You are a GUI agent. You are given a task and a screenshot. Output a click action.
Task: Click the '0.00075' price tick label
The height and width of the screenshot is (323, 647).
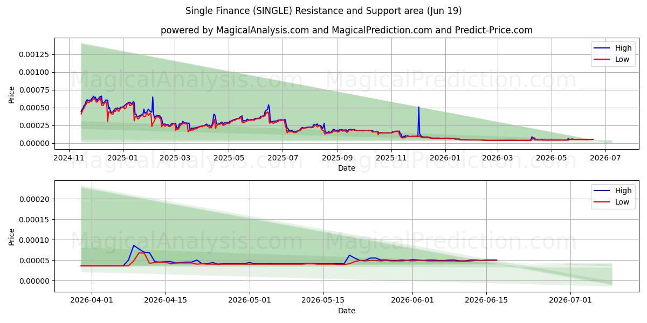coord(35,90)
